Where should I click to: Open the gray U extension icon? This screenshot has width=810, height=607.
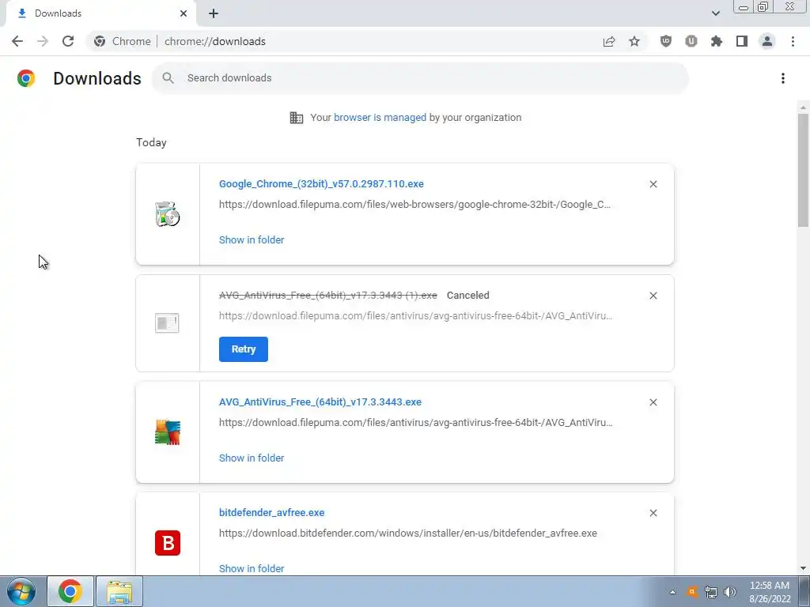(691, 41)
